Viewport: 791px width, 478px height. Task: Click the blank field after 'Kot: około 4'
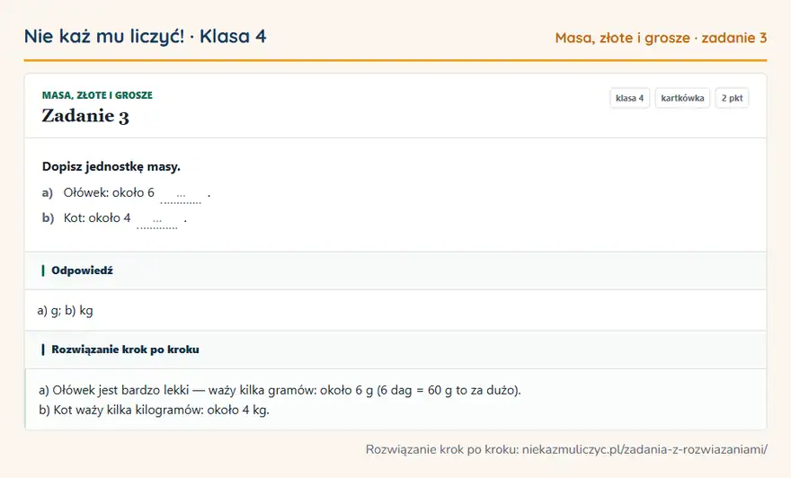point(157,220)
